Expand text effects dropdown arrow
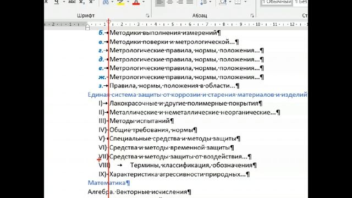The height and width of the screenshot is (198, 352). (112, 2)
